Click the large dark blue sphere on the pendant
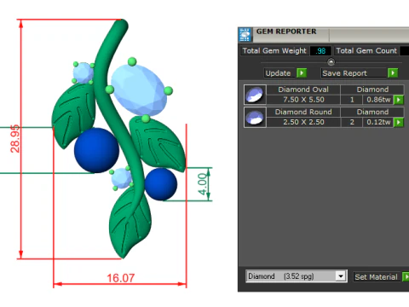 [96, 150]
